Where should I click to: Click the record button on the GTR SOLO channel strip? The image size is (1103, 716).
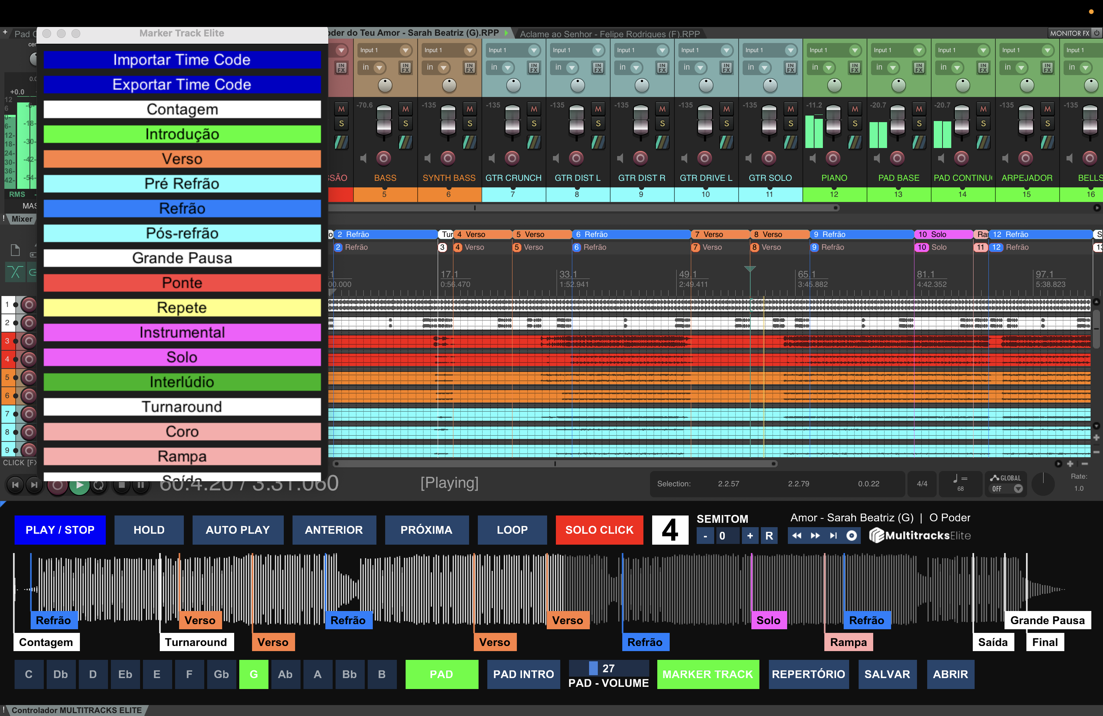[769, 158]
